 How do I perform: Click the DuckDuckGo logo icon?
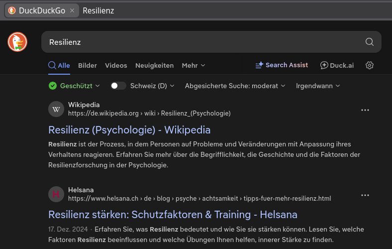click(x=17, y=42)
